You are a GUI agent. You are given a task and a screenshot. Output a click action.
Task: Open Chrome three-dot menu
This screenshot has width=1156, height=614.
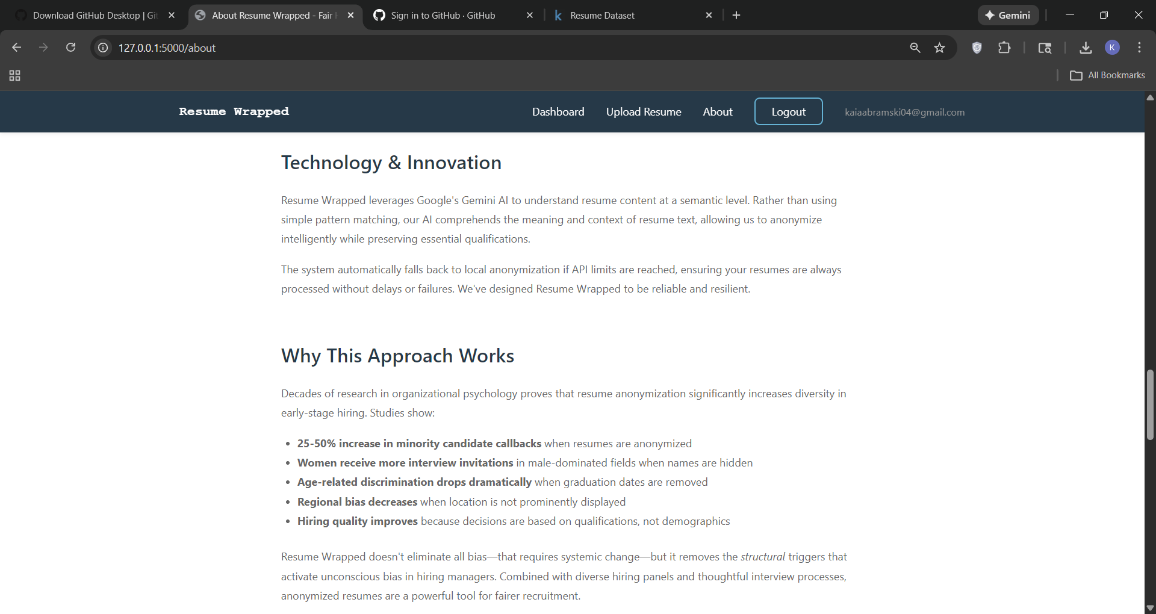click(x=1139, y=48)
